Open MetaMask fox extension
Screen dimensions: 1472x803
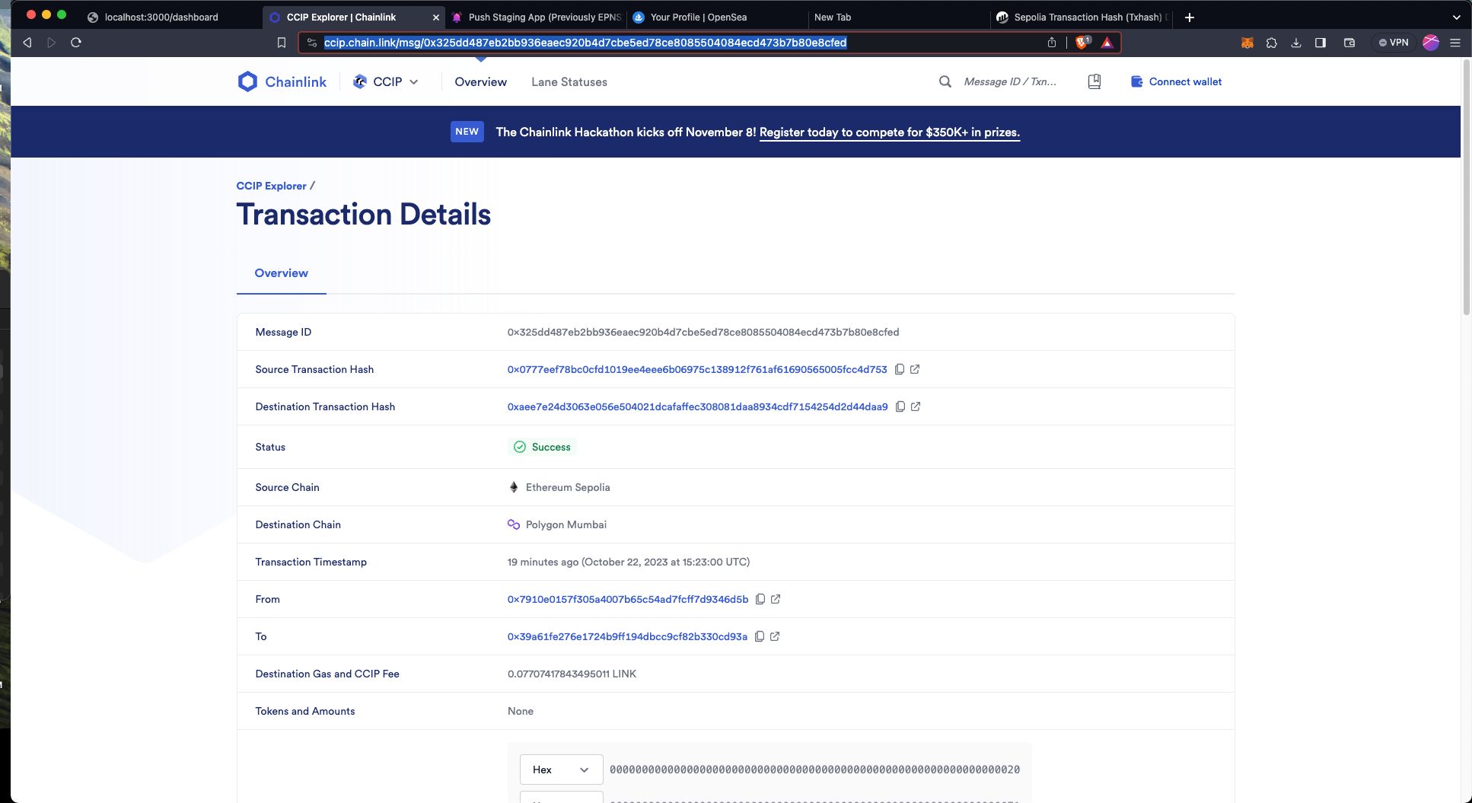tap(1247, 43)
